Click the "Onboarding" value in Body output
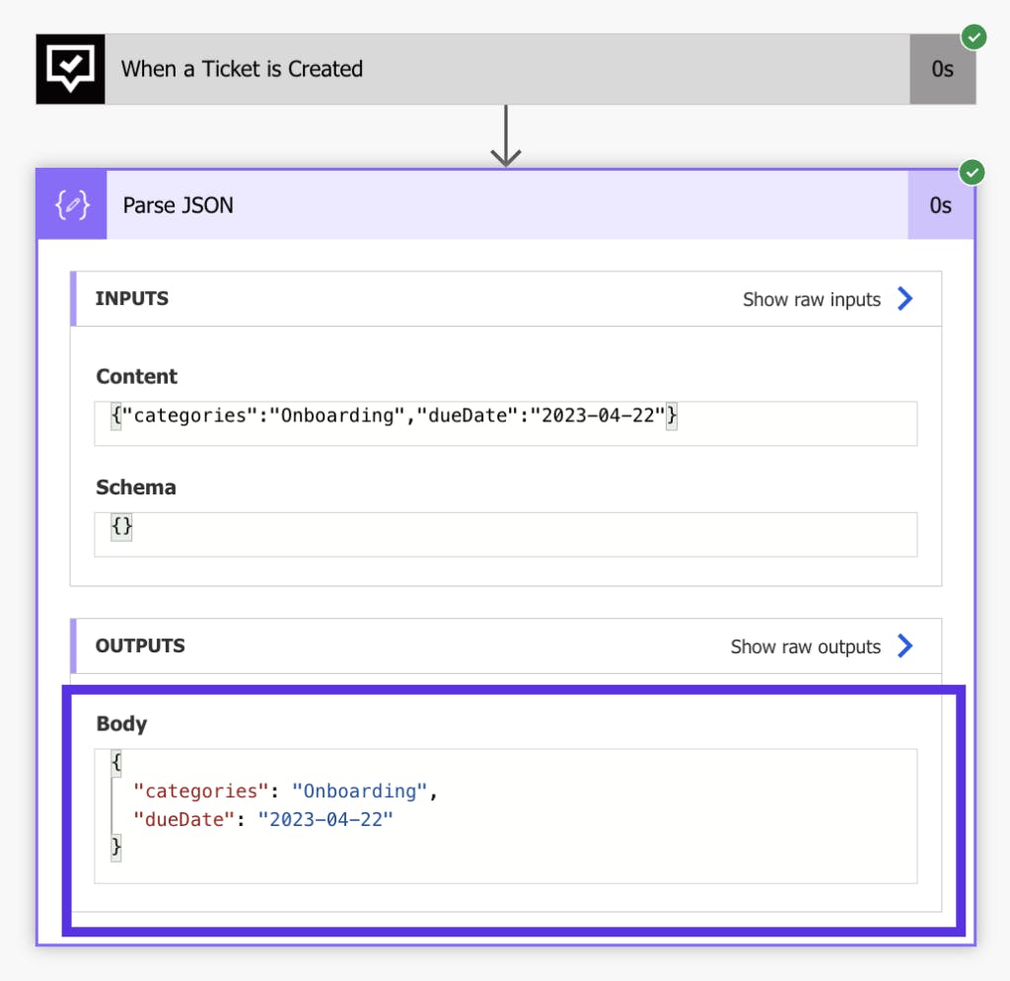 tap(360, 792)
